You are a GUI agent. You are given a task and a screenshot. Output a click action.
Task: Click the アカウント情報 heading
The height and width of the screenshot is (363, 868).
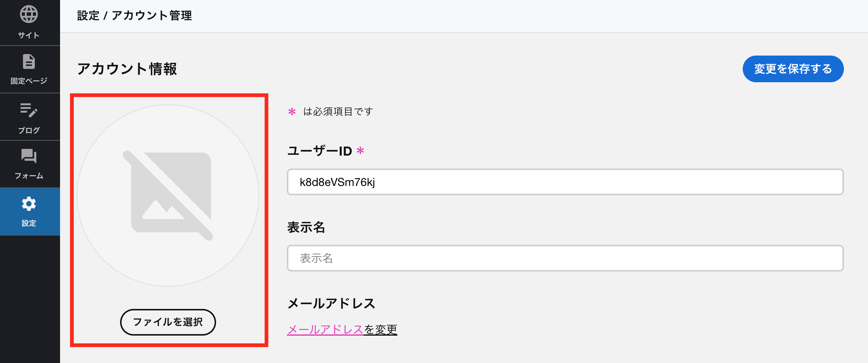127,69
